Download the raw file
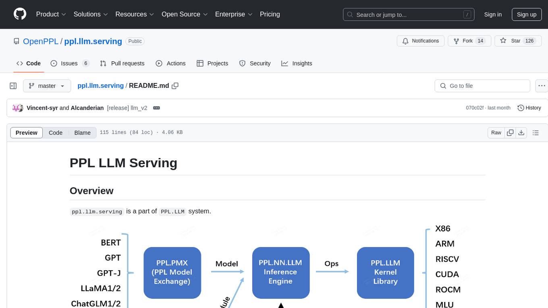Screen dimensions: 548x308 (521, 133)
